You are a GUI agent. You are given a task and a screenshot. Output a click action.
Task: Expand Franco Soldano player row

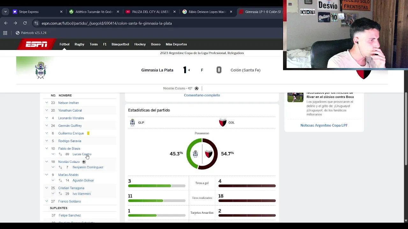tap(47, 201)
